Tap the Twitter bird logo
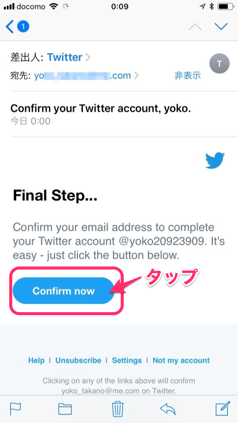 point(215,160)
